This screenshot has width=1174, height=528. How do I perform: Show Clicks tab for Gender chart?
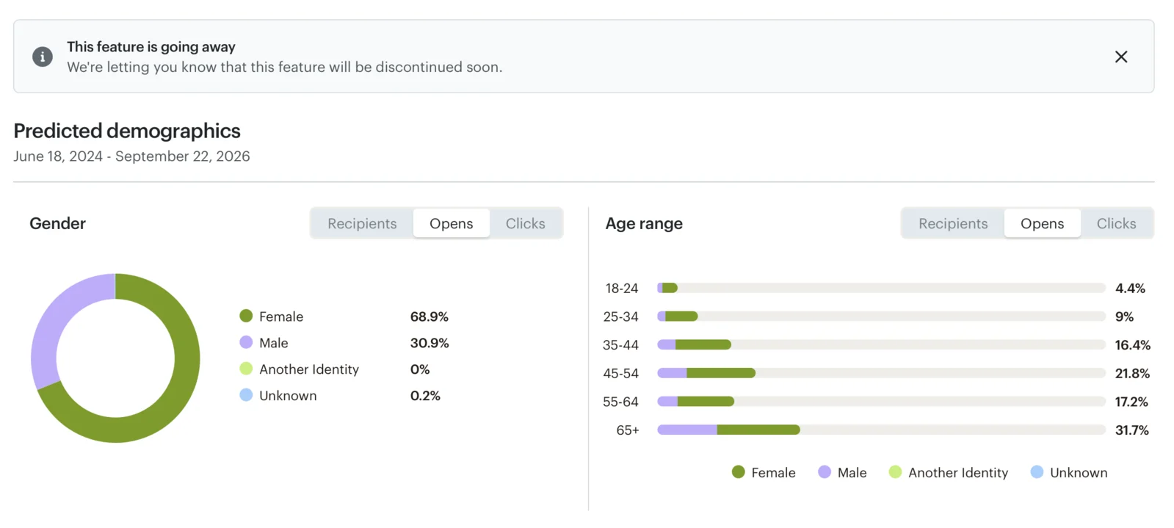525,223
